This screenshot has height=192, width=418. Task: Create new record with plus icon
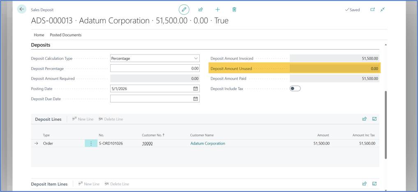coord(217,9)
